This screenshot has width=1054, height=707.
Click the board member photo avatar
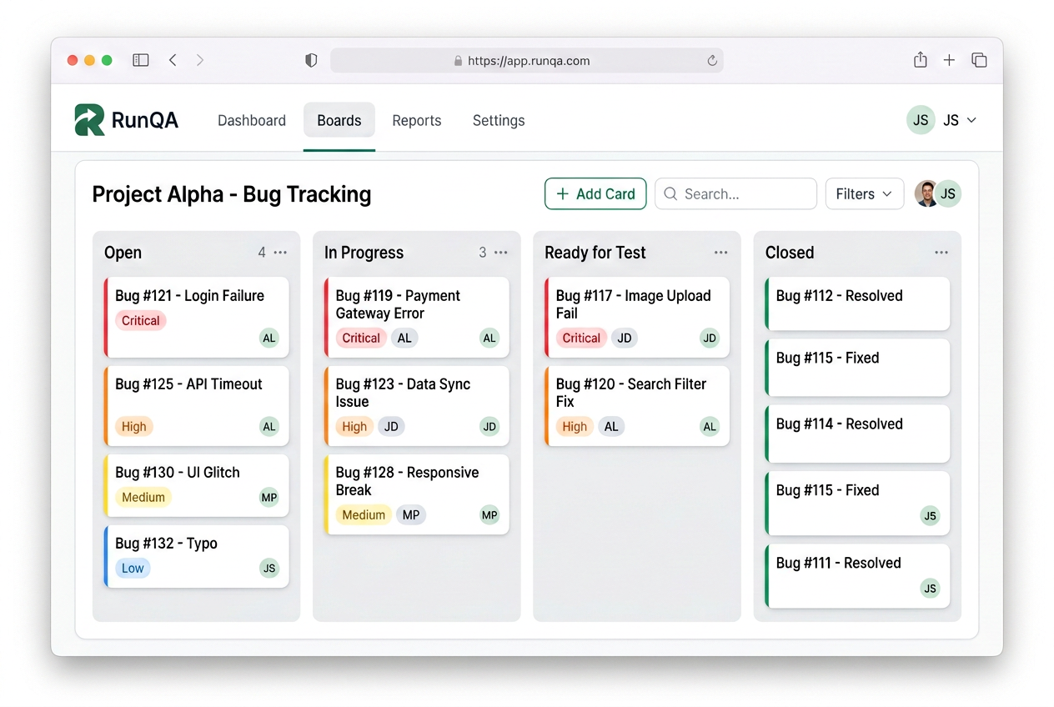[926, 193]
